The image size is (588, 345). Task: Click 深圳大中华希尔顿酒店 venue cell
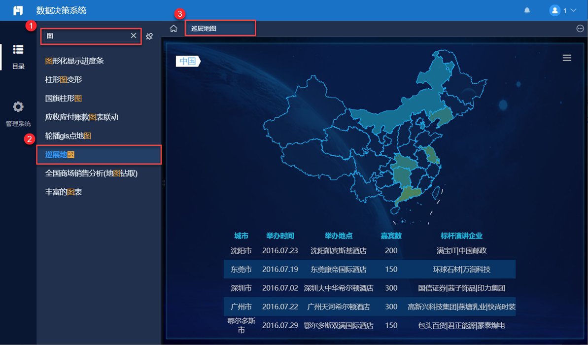339,288
